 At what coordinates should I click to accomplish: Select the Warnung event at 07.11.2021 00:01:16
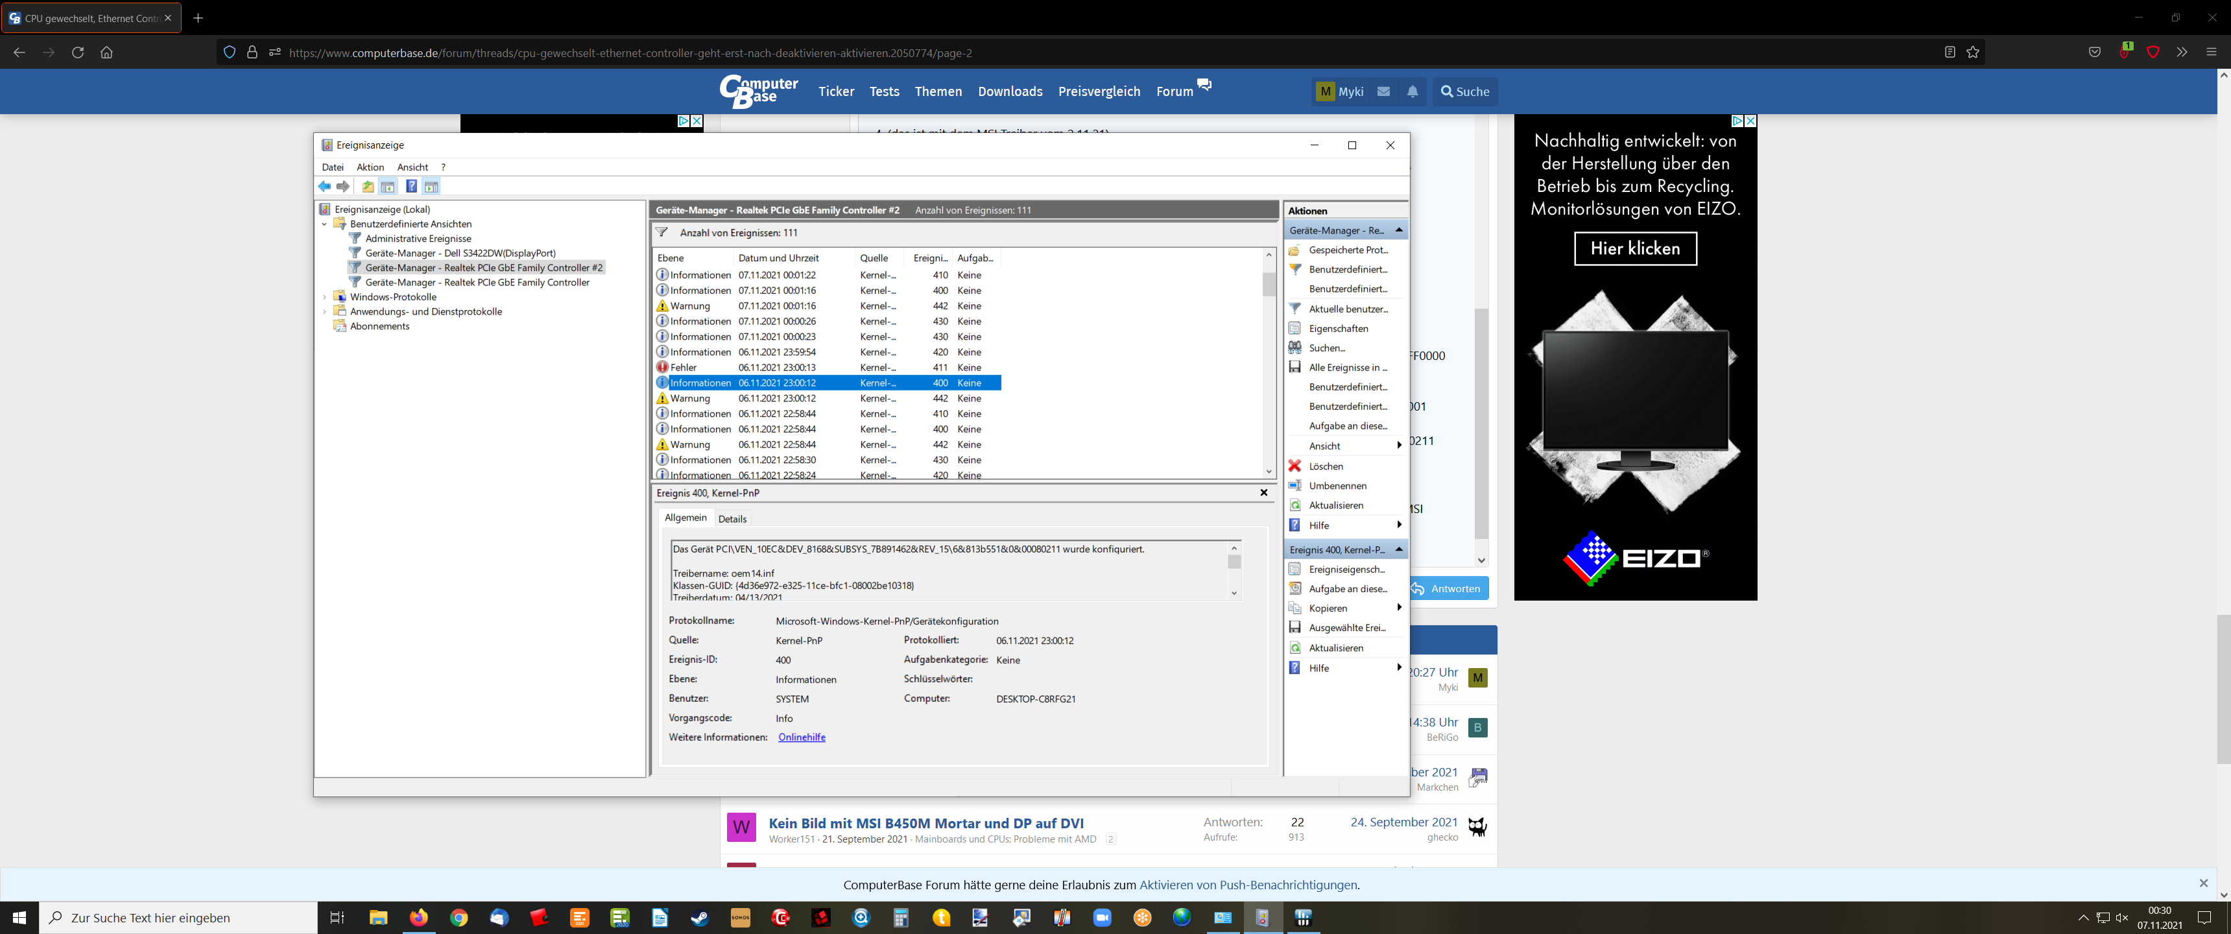coord(827,306)
